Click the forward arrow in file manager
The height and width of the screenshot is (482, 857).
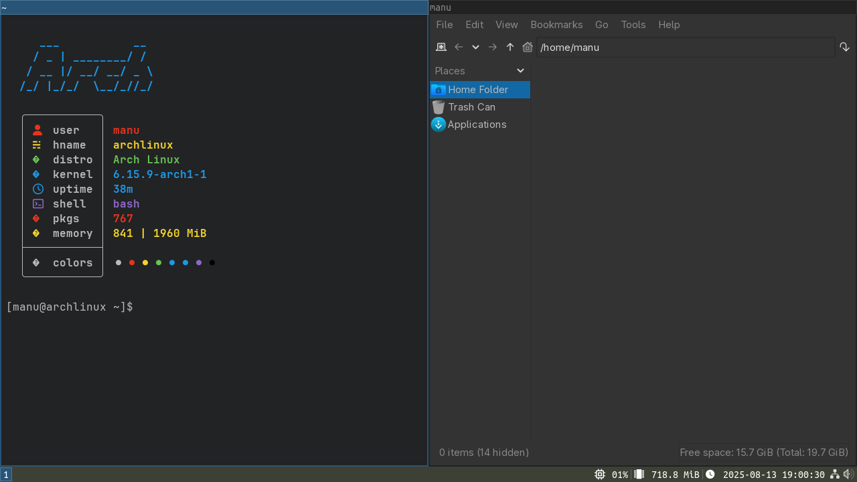pyautogui.click(x=493, y=47)
